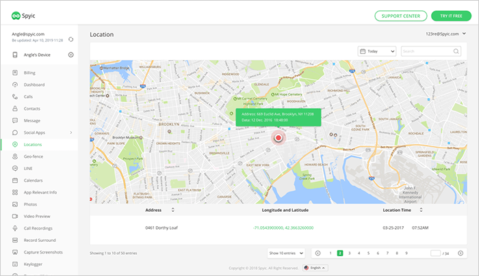Click the SUPPORT CENTER button
Screen dimensions: 479x276
[x=401, y=16]
